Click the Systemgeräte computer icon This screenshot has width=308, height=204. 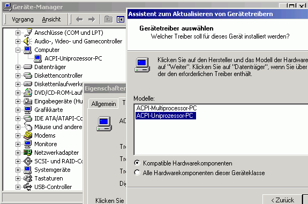28,170
